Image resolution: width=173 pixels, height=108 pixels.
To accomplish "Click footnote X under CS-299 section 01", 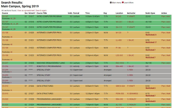I will pos(11,72).
